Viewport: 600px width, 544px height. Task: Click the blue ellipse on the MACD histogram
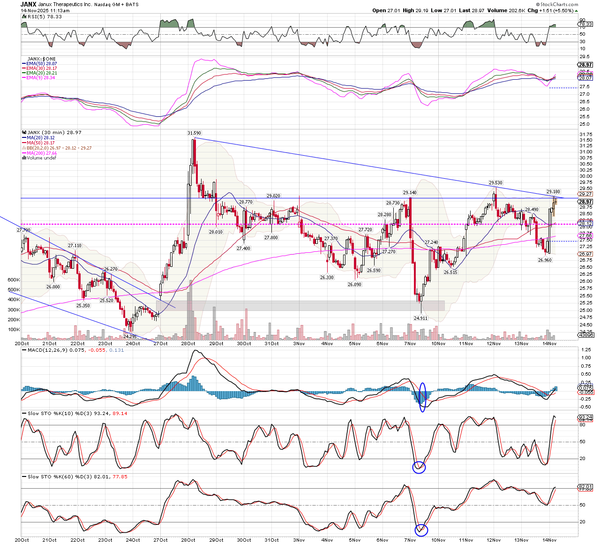[x=423, y=397]
